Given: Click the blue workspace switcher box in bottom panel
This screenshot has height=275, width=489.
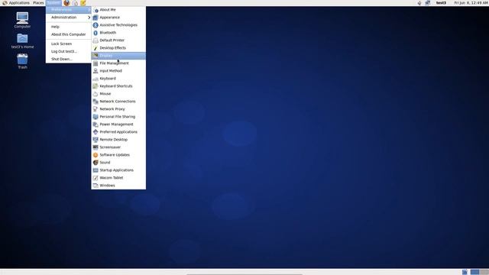Looking at the screenshot, I should [474, 272].
